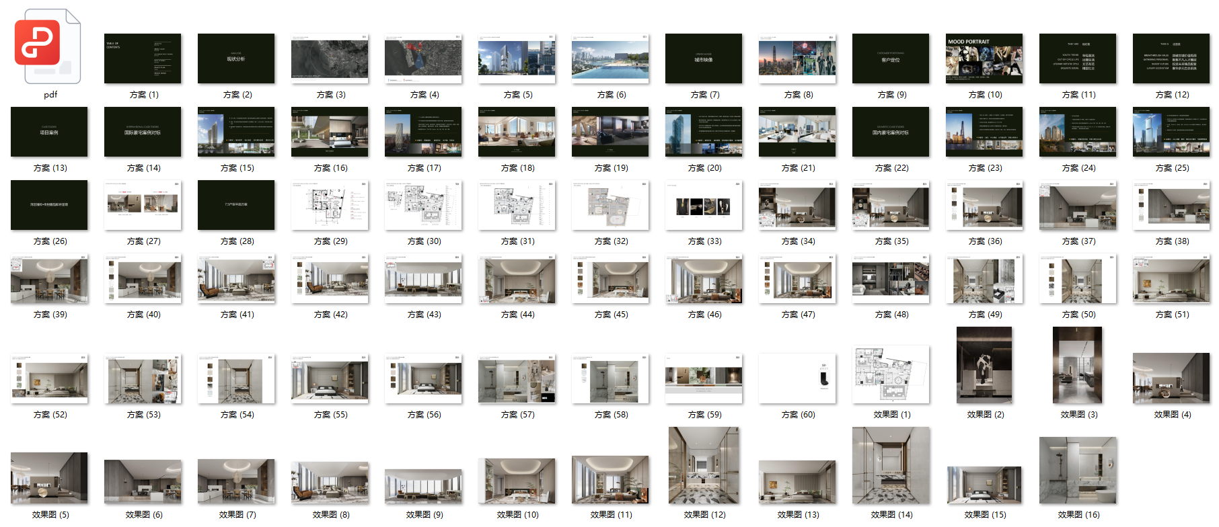This screenshot has width=1219, height=527.
Task: Click the 方案 (13) dark title slide
Action: 49,132
